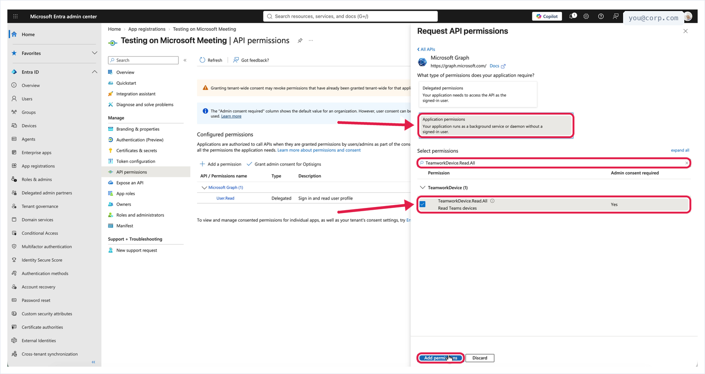
Task: Select Application permissions card
Action: (496, 125)
